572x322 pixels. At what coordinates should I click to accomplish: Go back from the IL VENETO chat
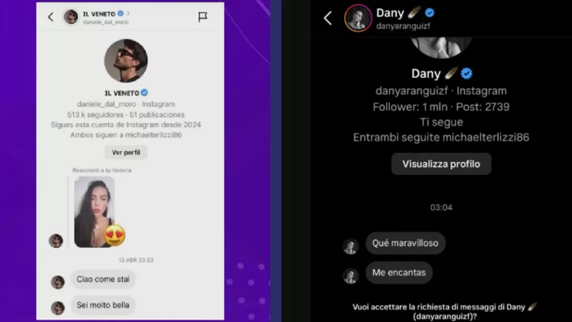coord(51,17)
